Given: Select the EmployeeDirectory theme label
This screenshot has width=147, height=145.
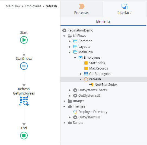Looking at the screenshot, I should 93,112.
